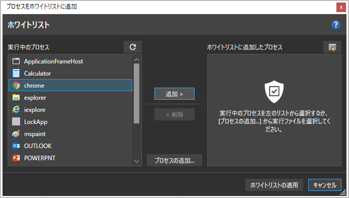Click the キャンセル button
The image size is (349, 198).
click(325, 185)
